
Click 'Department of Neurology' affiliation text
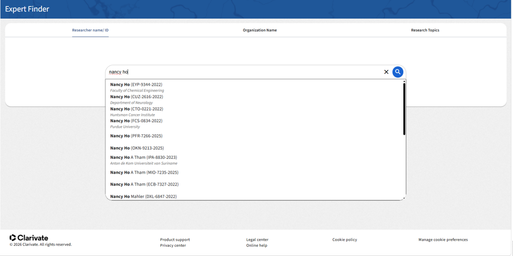[132, 103]
